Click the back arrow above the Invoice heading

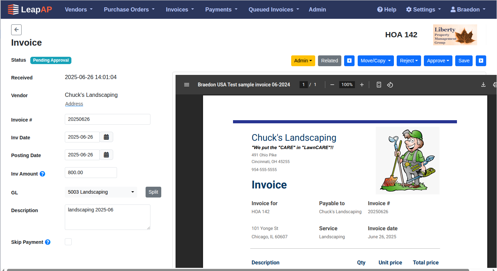16,30
